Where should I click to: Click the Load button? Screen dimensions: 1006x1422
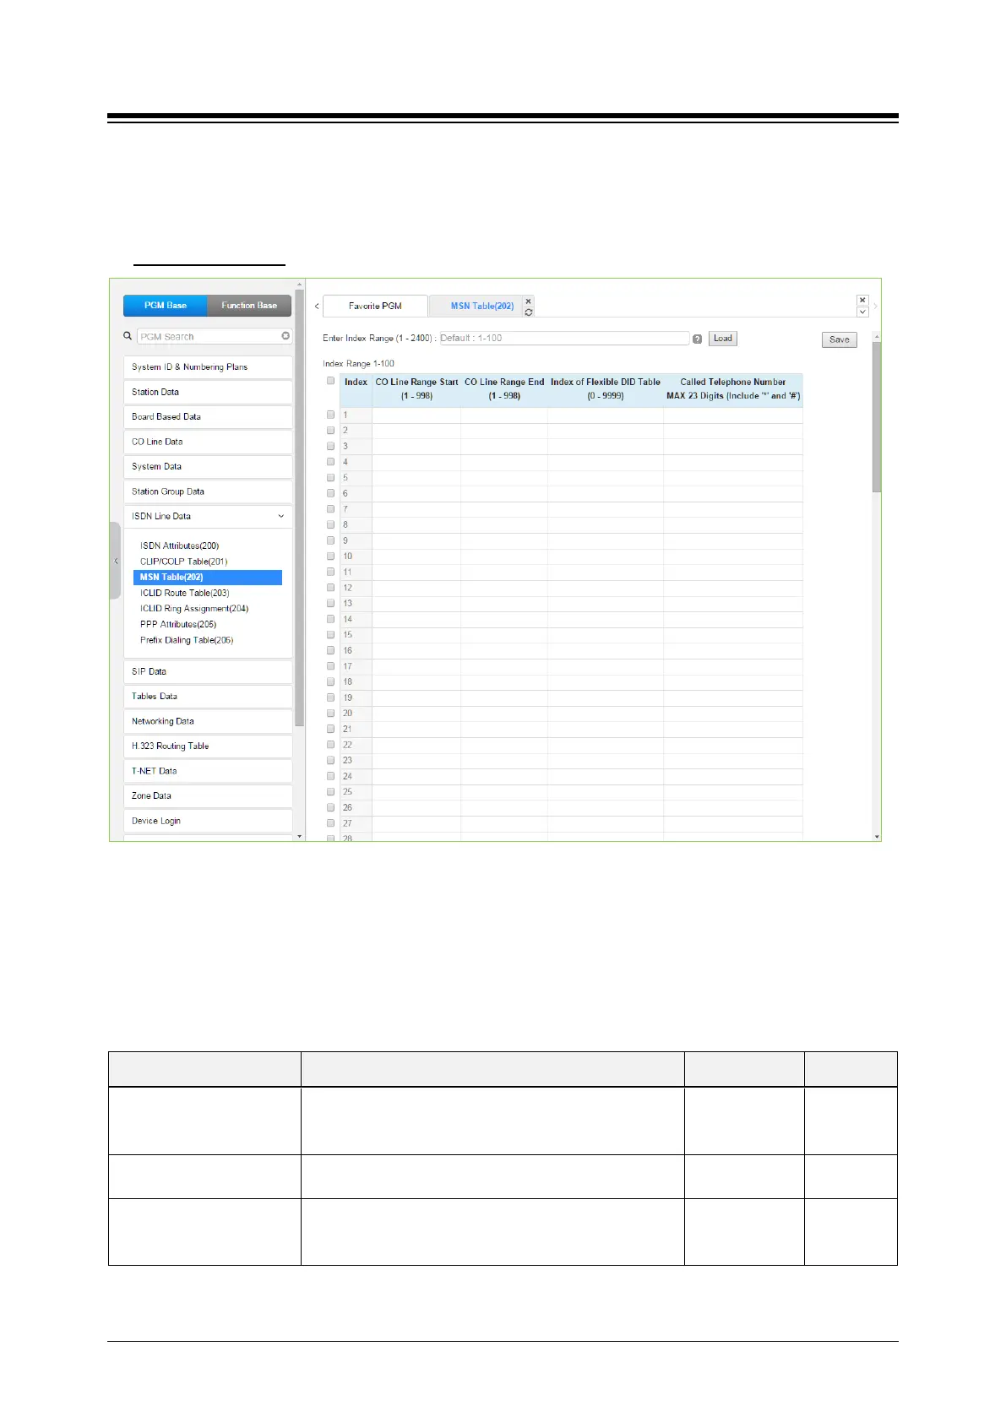pyautogui.click(x=723, y=339)
